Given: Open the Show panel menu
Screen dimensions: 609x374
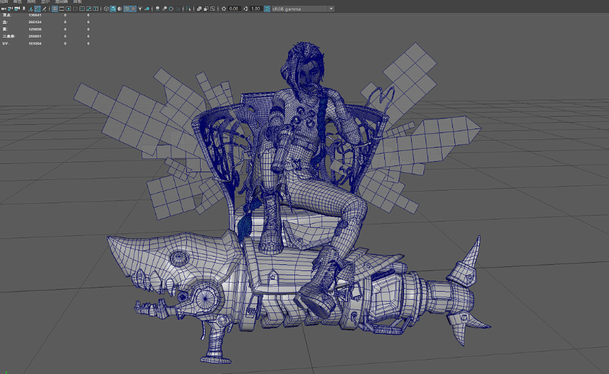Looking at the screenshot, I should click(x=45, y=1).
